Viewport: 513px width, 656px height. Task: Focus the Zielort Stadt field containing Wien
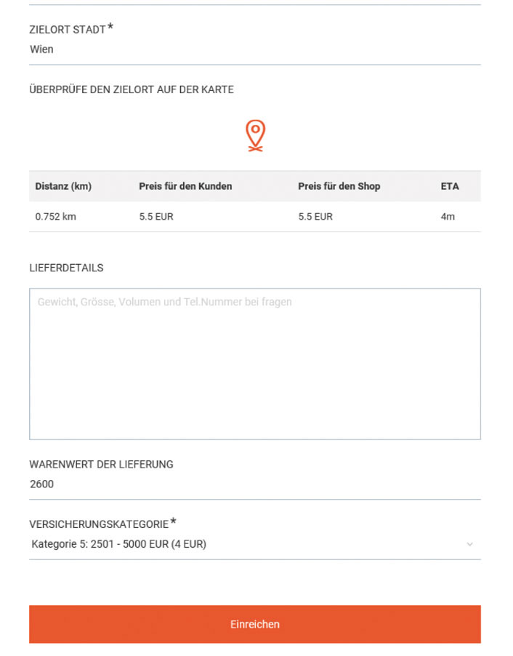tap(255, 49)
